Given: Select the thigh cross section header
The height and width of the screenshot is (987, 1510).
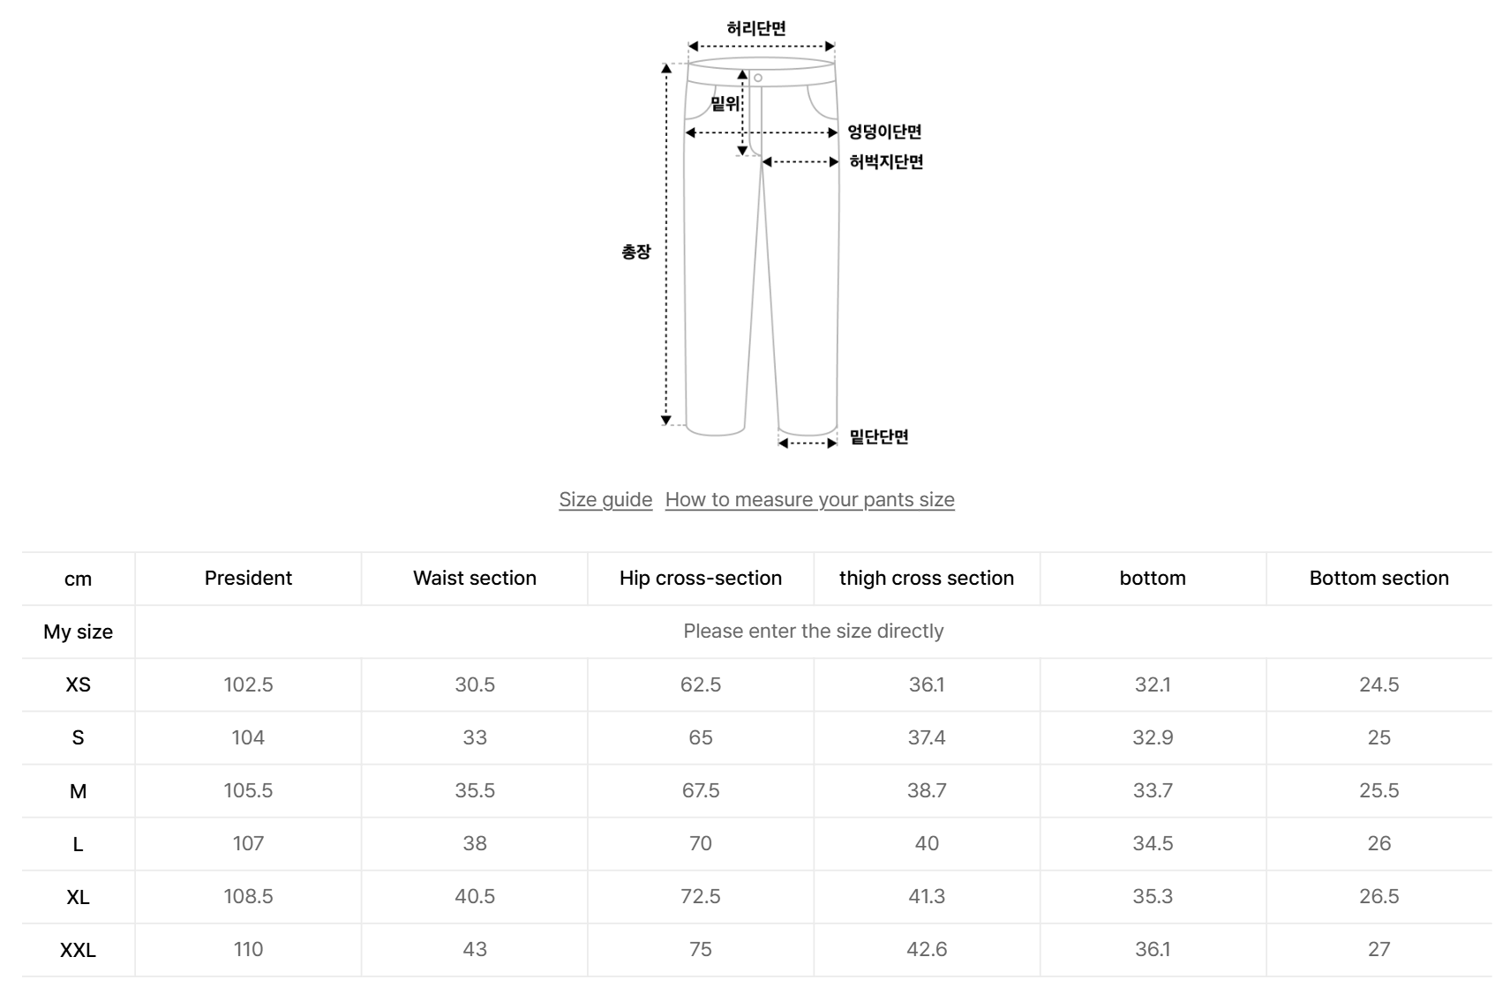Looking at the screenshot, I should [x=927, y=579].
